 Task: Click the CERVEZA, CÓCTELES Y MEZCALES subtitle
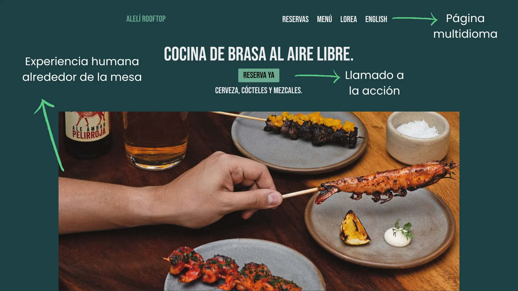click(259, 90)
